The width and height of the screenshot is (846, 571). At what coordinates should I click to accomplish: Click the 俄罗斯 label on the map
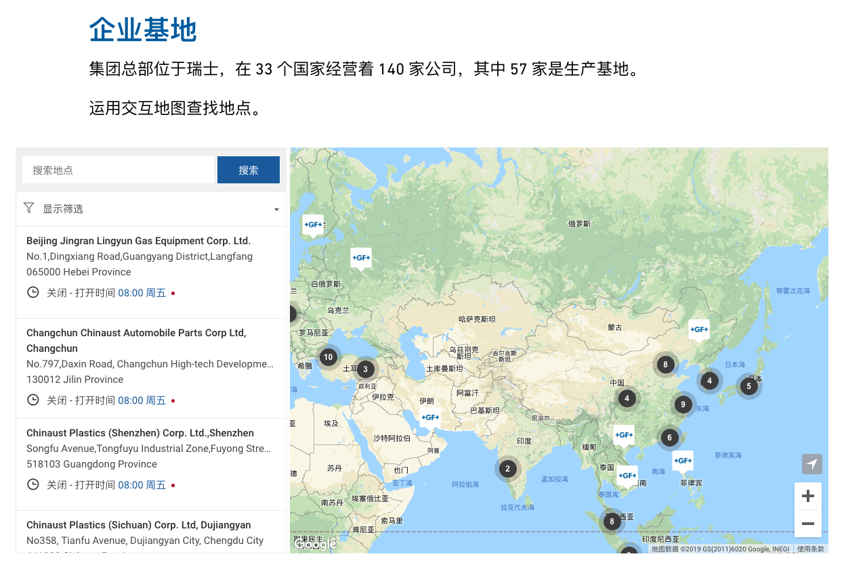tap(579, 224)
